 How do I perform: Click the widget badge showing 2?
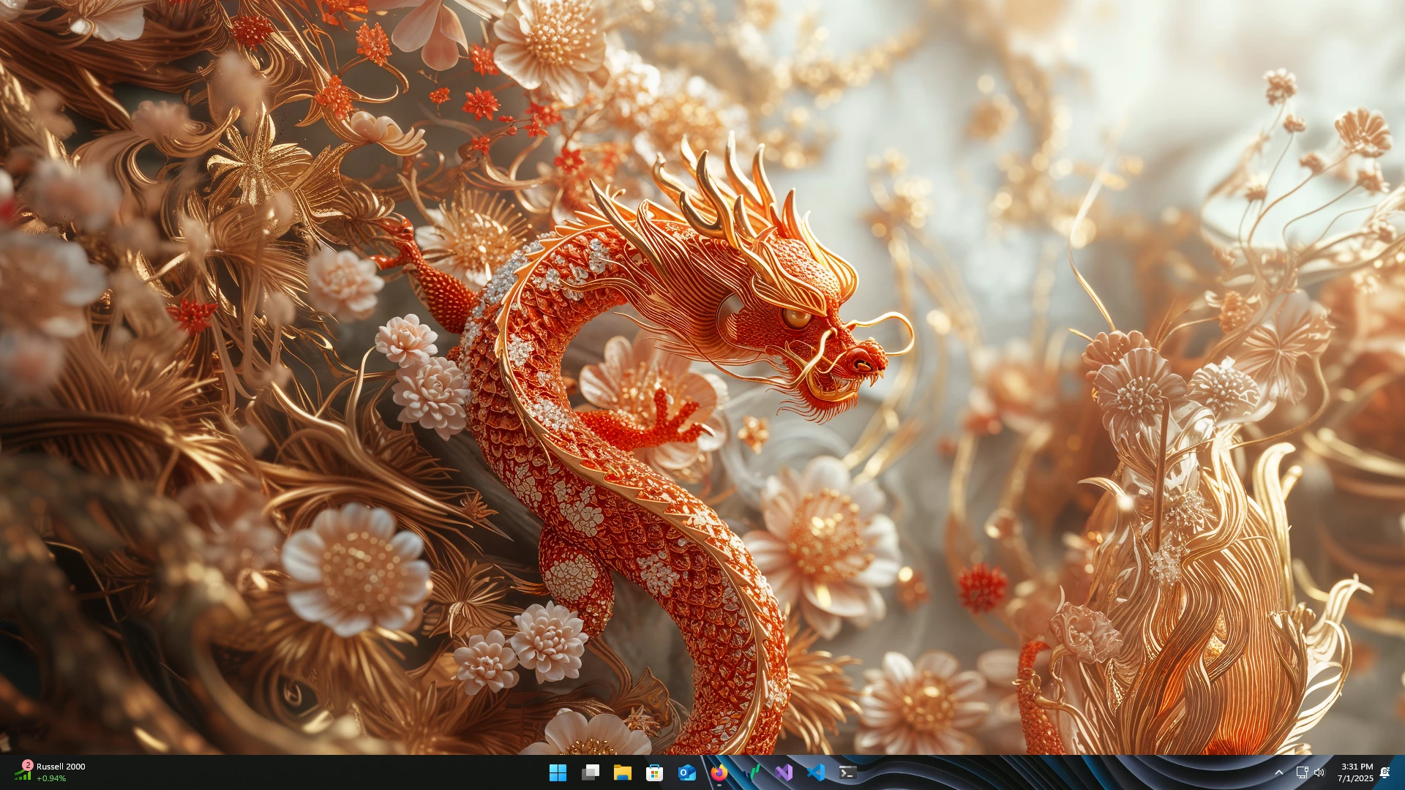28,765
